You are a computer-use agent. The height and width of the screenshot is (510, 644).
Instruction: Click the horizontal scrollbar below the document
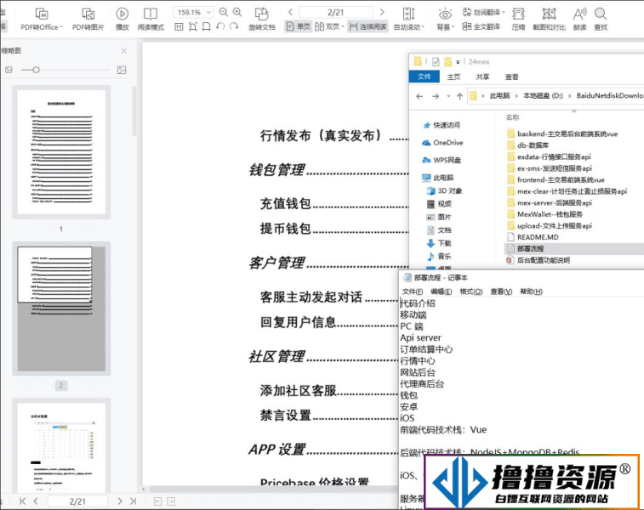coord(273,489)
